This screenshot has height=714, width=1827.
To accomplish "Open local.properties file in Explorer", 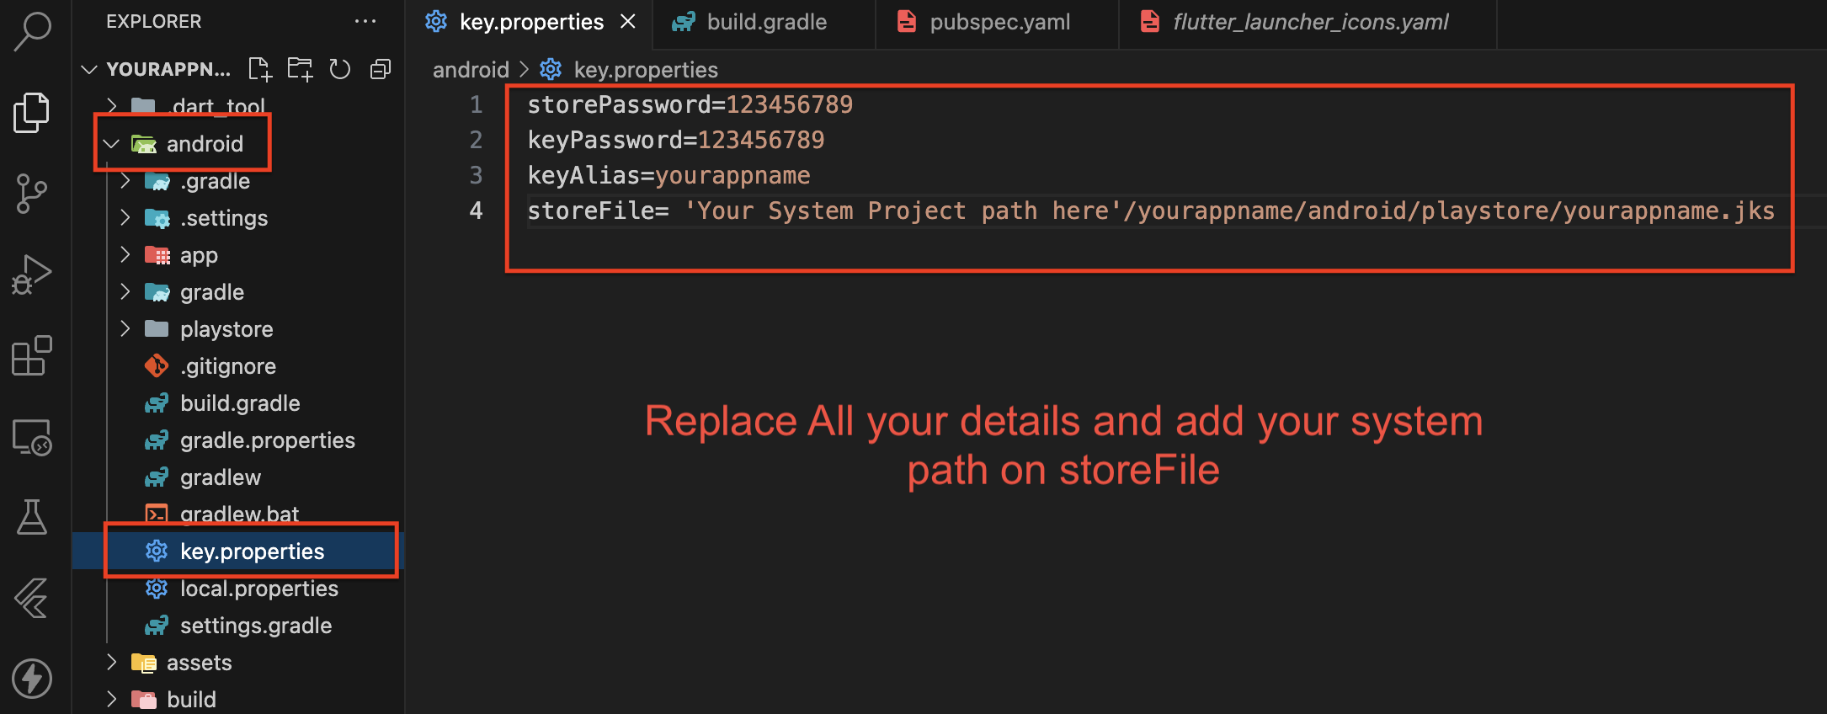I will [258, 589].
